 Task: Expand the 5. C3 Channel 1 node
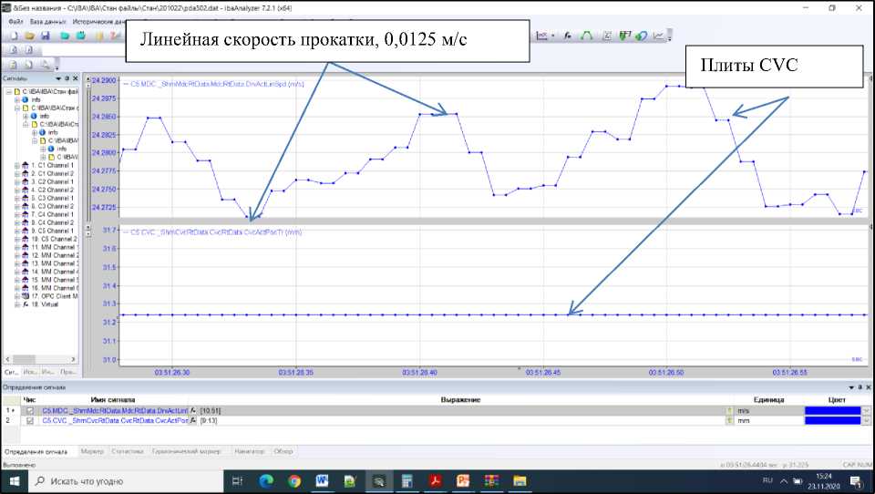16,198
